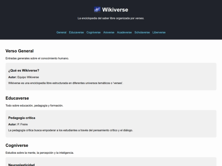Jump to Acadeverse from the header

(x=124, y=32)
